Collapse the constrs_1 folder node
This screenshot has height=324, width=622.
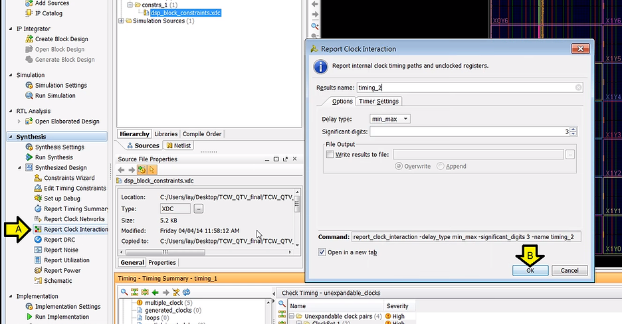coord(130,5)
